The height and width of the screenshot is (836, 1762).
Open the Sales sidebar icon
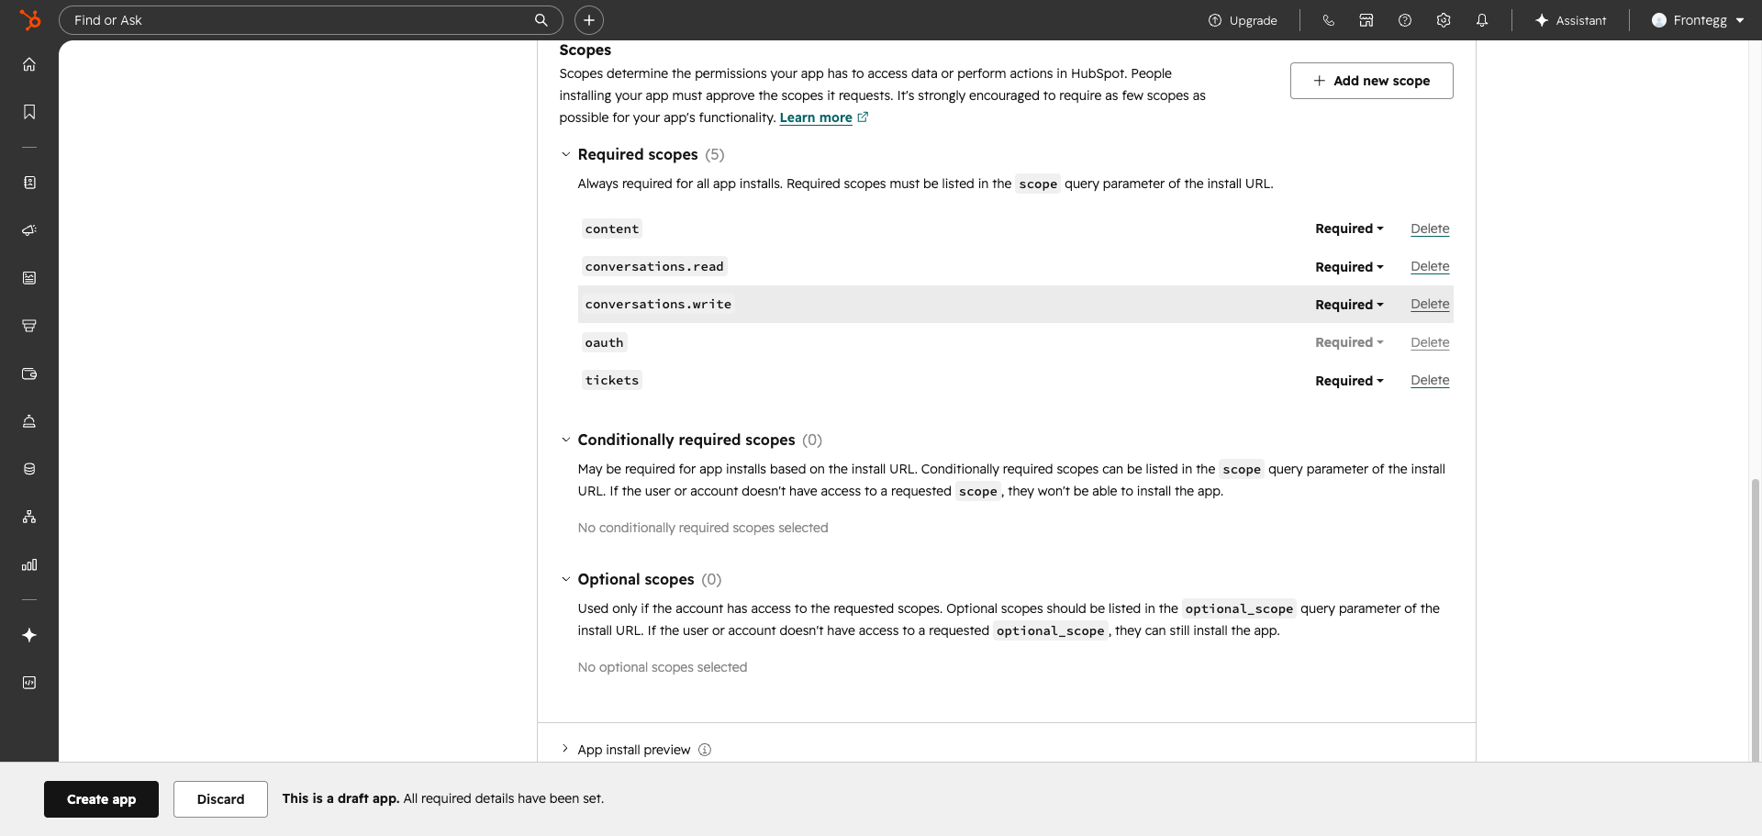click(x=29, y=326)
